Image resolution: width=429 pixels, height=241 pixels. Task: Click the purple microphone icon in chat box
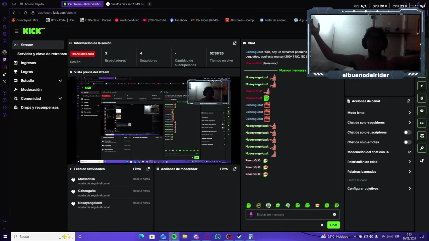251,215
